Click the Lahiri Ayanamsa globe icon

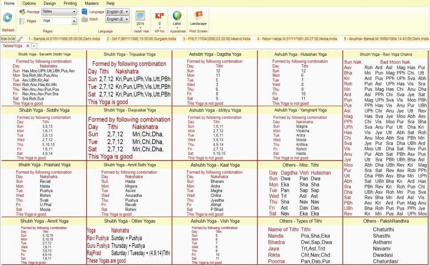(x=177, y=16)
